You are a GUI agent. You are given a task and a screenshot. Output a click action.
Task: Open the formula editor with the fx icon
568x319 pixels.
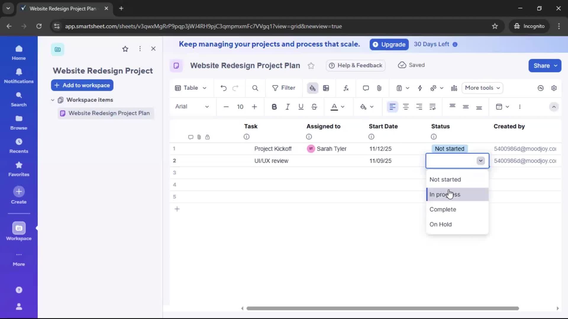346,88
